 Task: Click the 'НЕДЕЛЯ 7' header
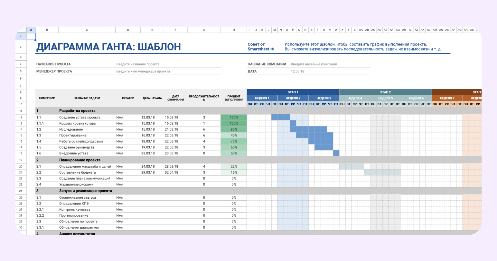tap(447, 98)
